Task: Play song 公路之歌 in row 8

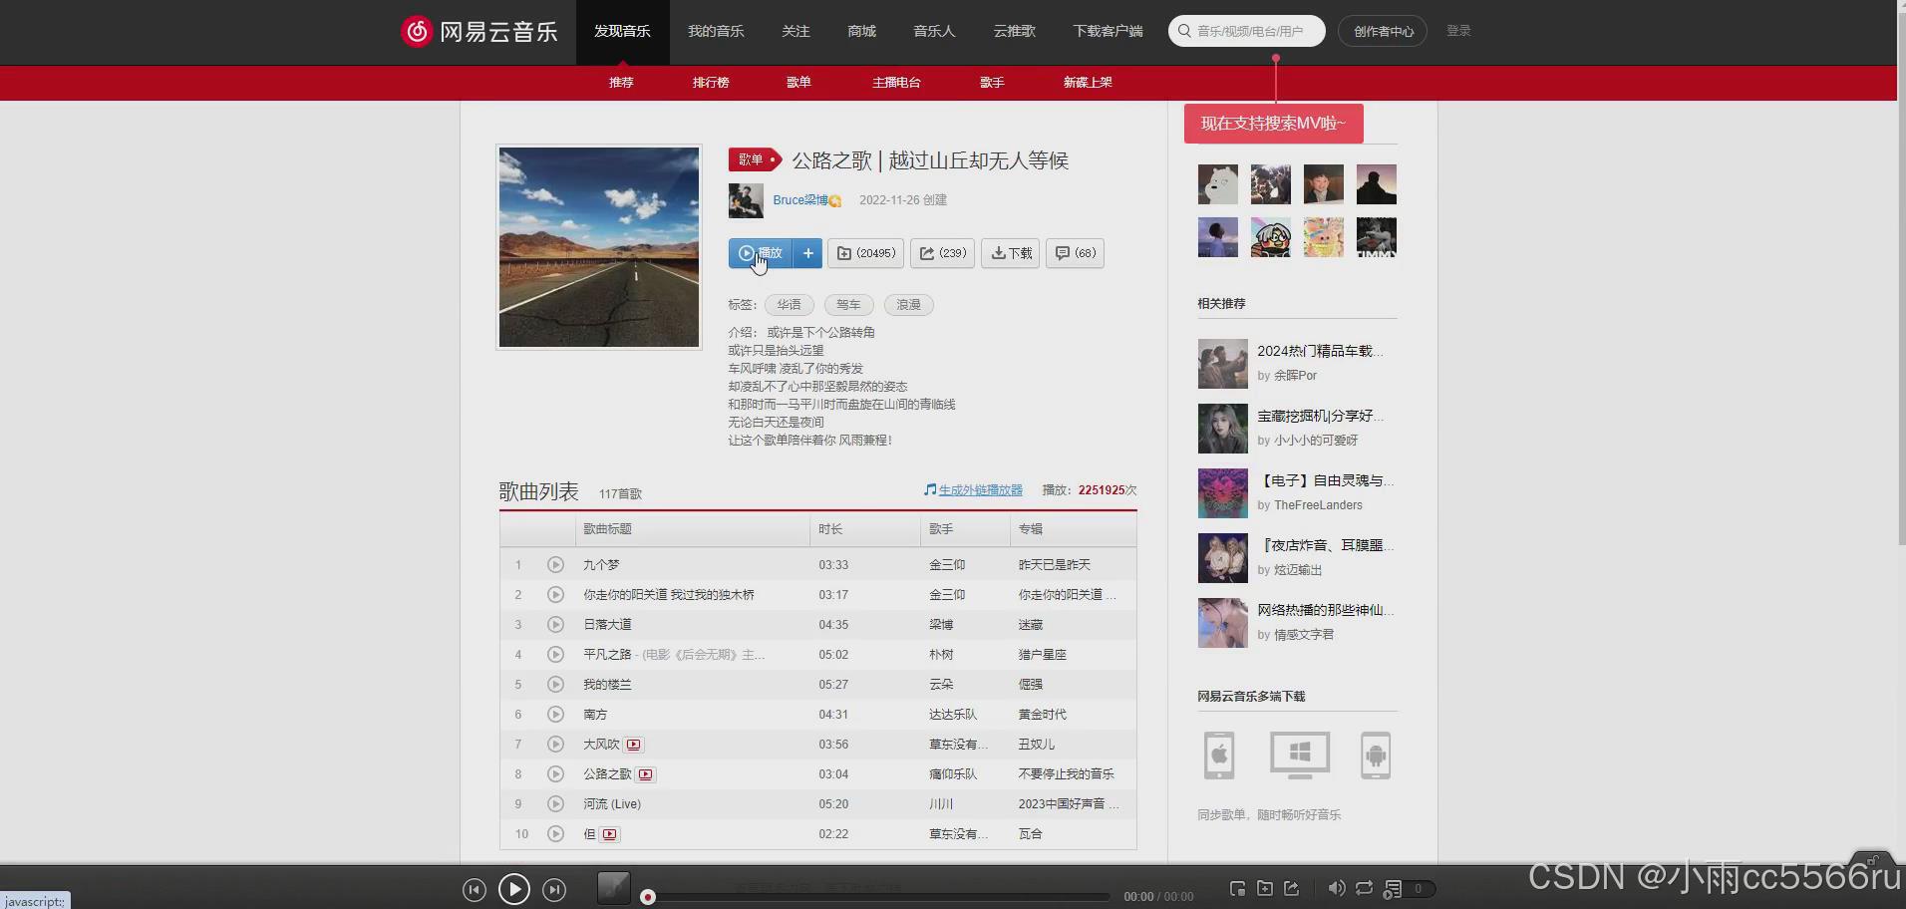Action: pos(555,774)
